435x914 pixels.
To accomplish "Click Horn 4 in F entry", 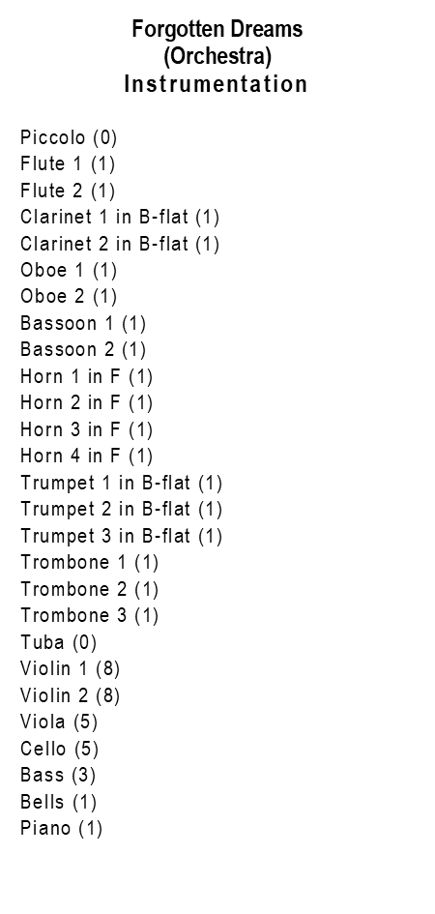I will (87, 456).
